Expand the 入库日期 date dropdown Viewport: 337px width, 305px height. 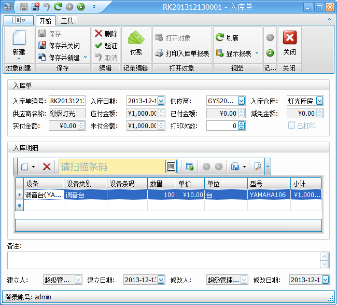(x=161, y=101)
